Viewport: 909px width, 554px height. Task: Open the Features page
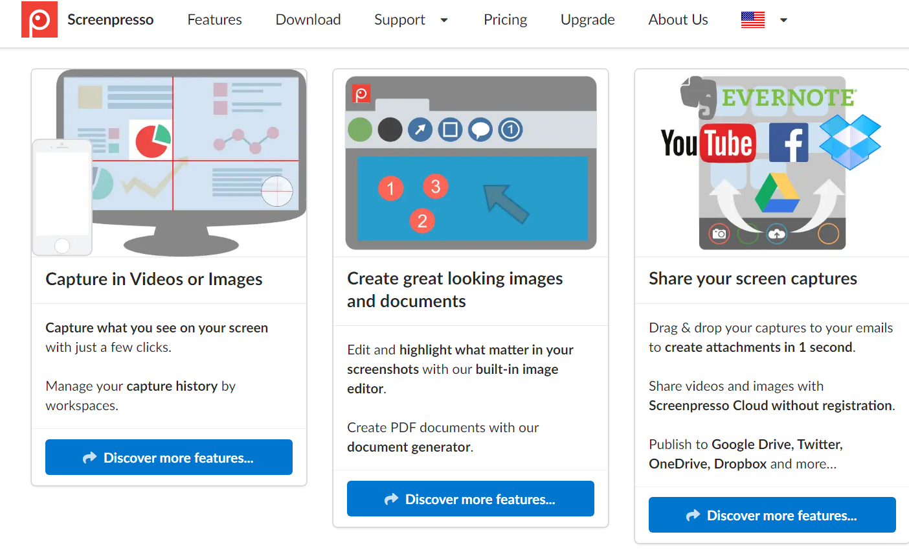coord(214,19)
